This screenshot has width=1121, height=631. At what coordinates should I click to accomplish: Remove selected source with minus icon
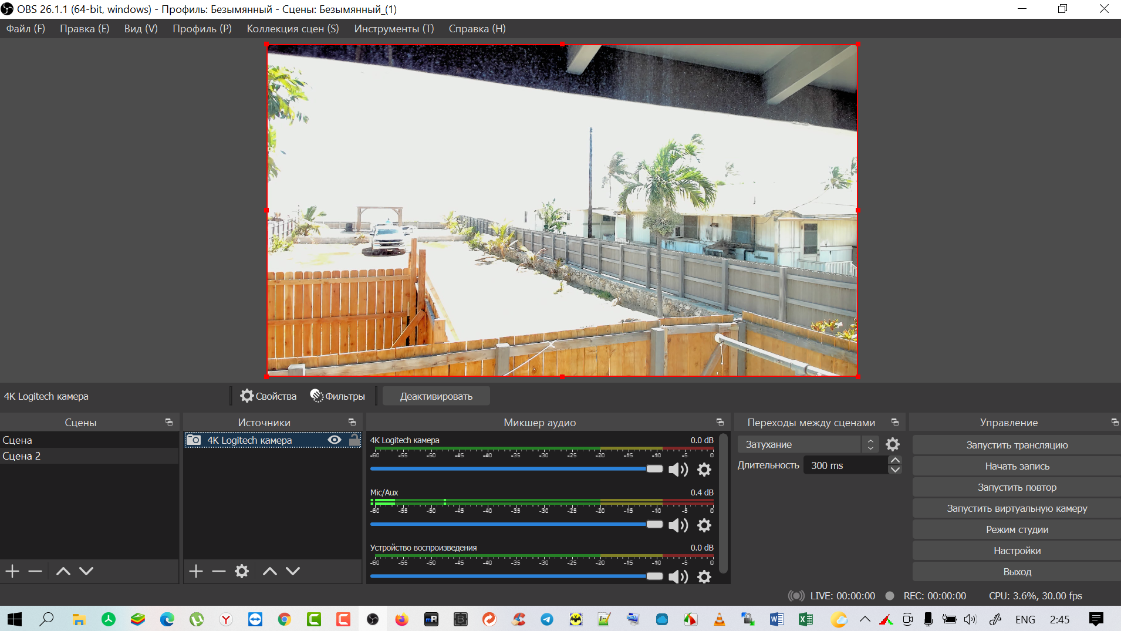point(219,571)
